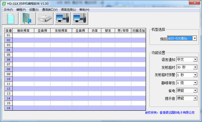Click channel 01 接收频率 cell
The height and width of the screenshot is (122, 202).
(24, 35)
